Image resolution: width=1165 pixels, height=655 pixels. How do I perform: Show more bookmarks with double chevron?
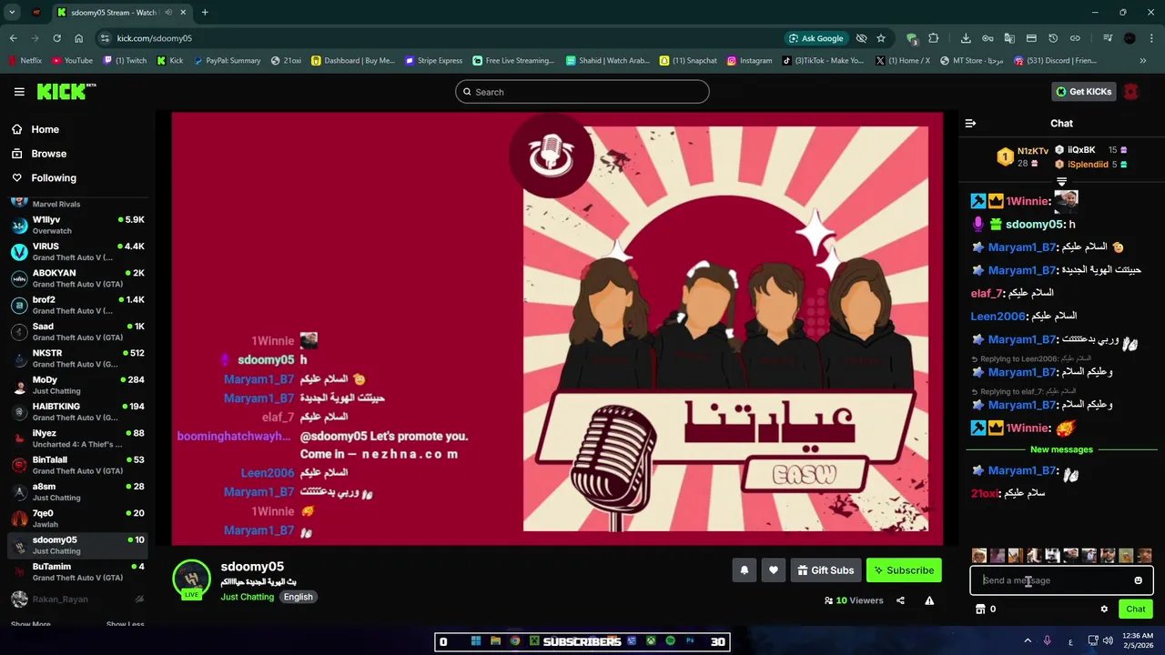pyautogui.click(x=1143, y=61)
